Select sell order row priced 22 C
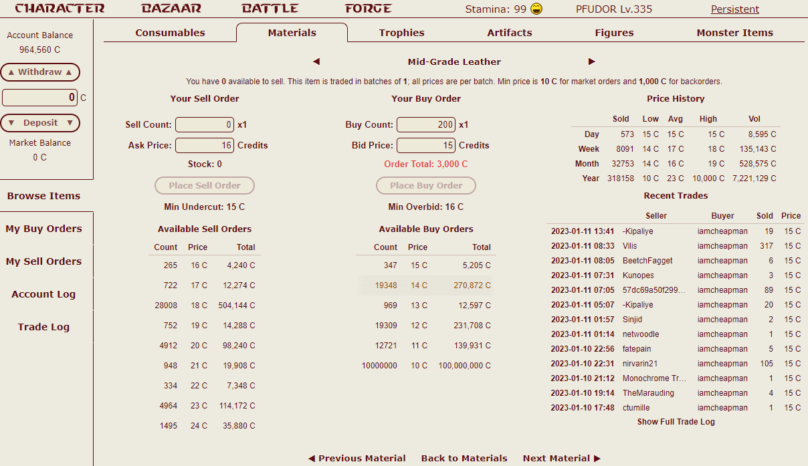Screen dimensions: 808x466 205,386
